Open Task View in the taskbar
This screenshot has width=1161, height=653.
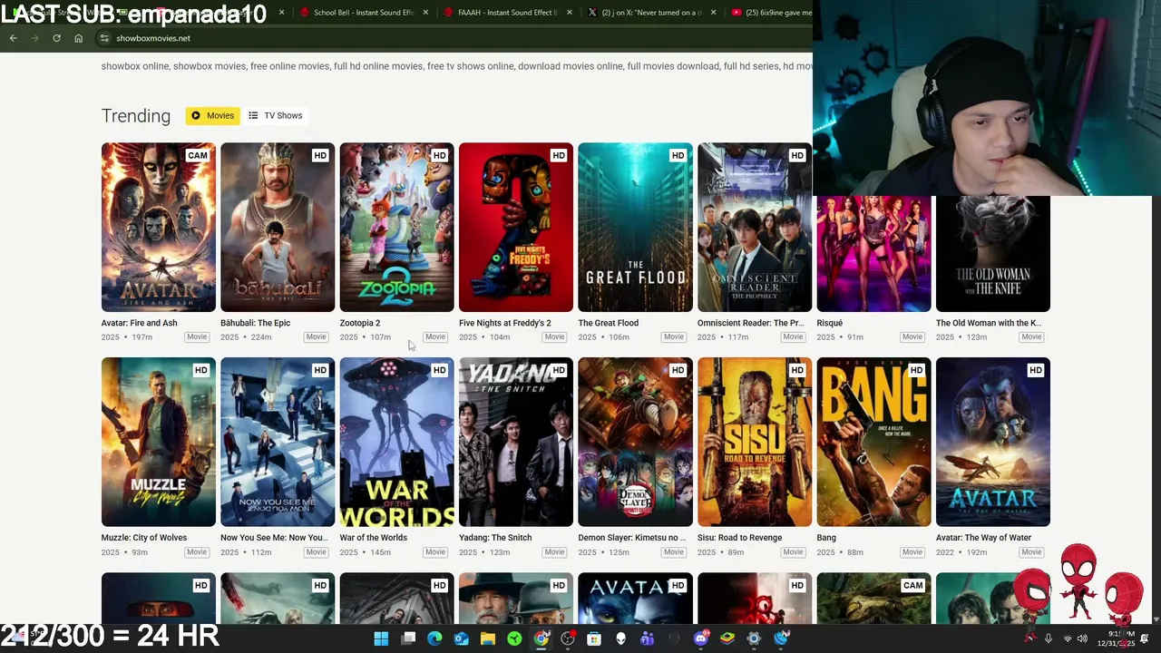point(408,638)
